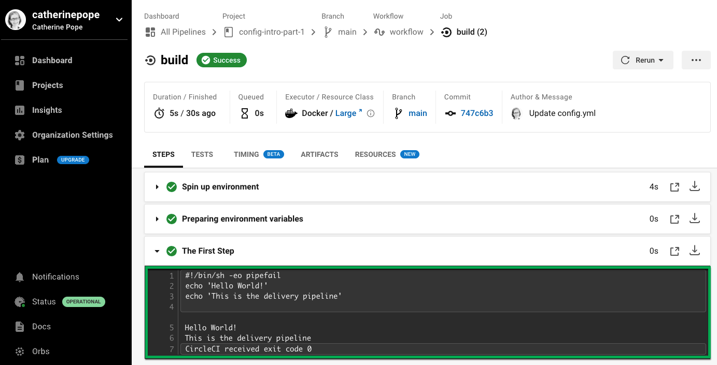Switch to the RESOURCES tab
The width and height of the screenshot is (717, 365).
click(375, 154)
